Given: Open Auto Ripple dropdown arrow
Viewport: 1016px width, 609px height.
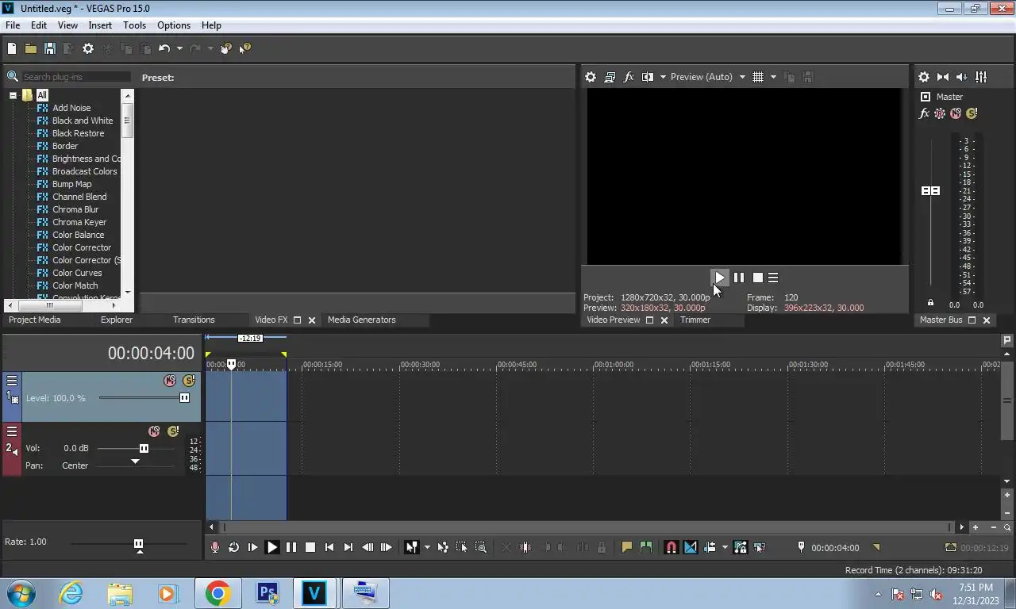Looking at the screenshot, I should coord(725,547).
